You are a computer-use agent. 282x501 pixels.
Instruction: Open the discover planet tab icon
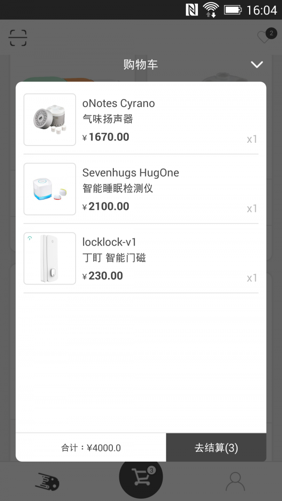click(47, 482)
